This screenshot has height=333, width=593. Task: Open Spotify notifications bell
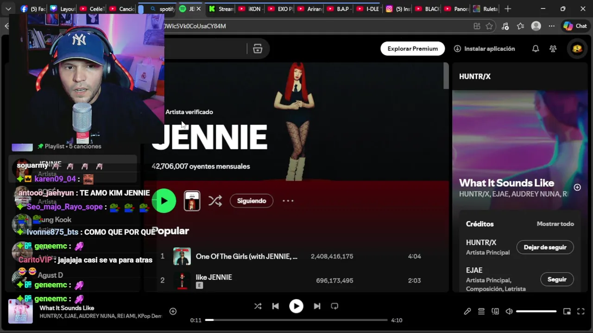[536, 49]
